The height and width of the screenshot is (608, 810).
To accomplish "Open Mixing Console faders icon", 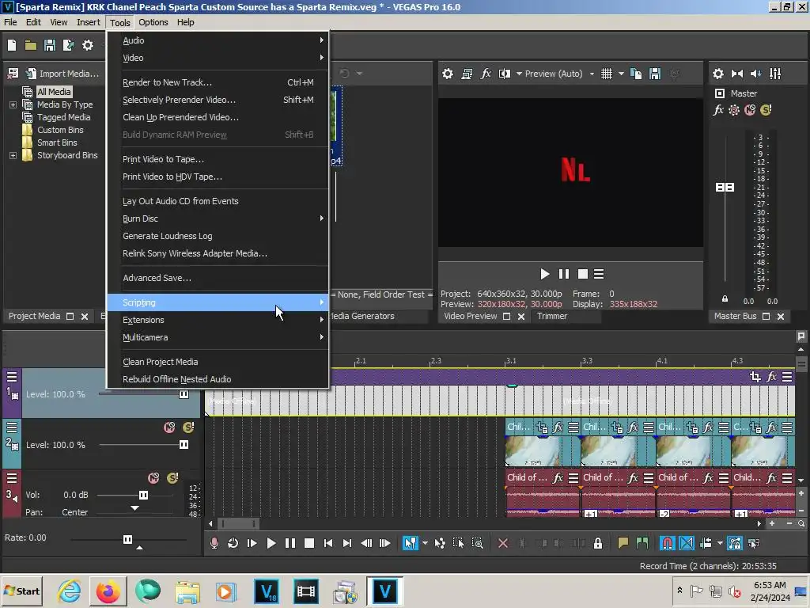I will point(775,74).
